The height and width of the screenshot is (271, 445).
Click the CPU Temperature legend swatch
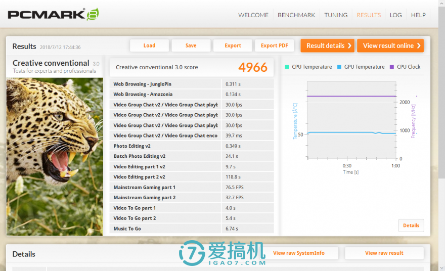coord(287,67)
